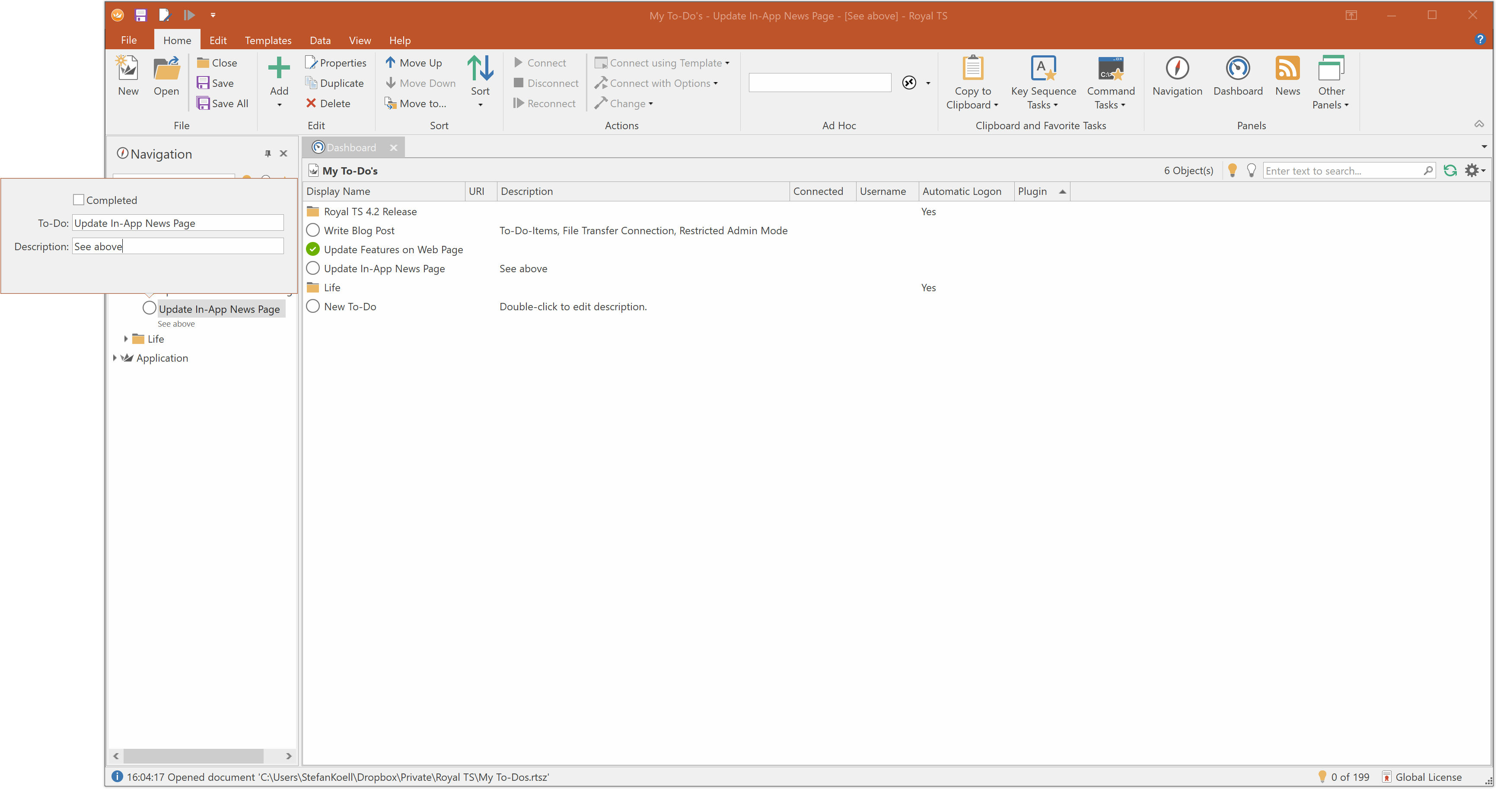Click the green Add plus icon
The height and width of the screenshot is (789, 1497).
tap(279, 68)
